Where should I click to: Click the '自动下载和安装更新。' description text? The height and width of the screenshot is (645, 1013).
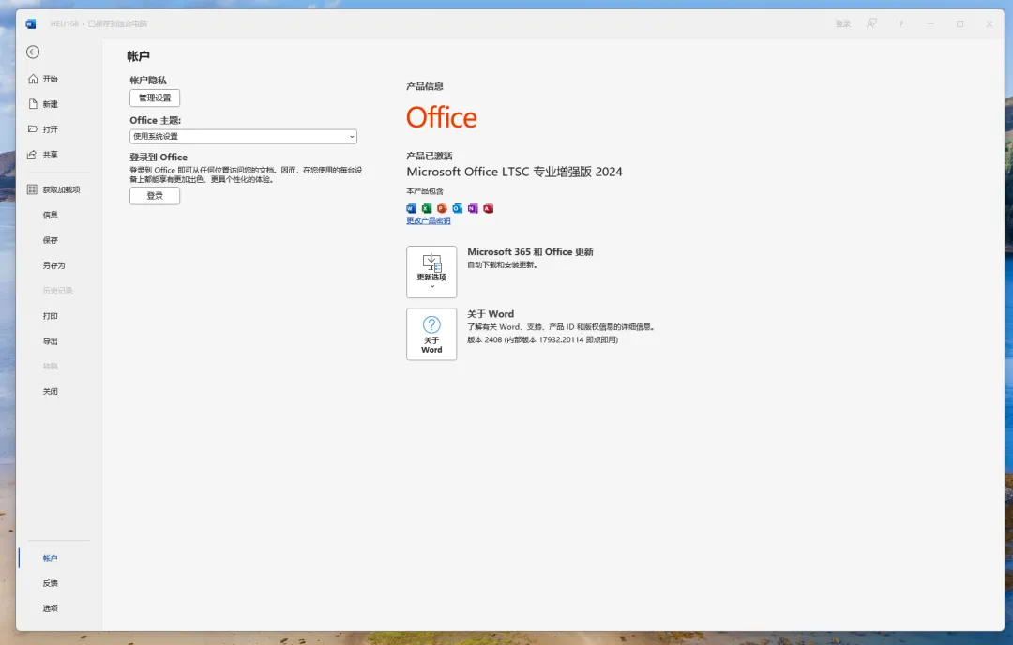point(502,264)
